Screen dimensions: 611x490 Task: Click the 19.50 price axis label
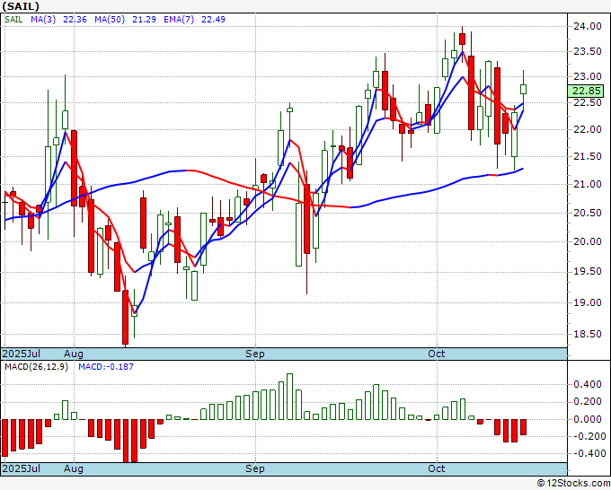(x=587, y=272)
